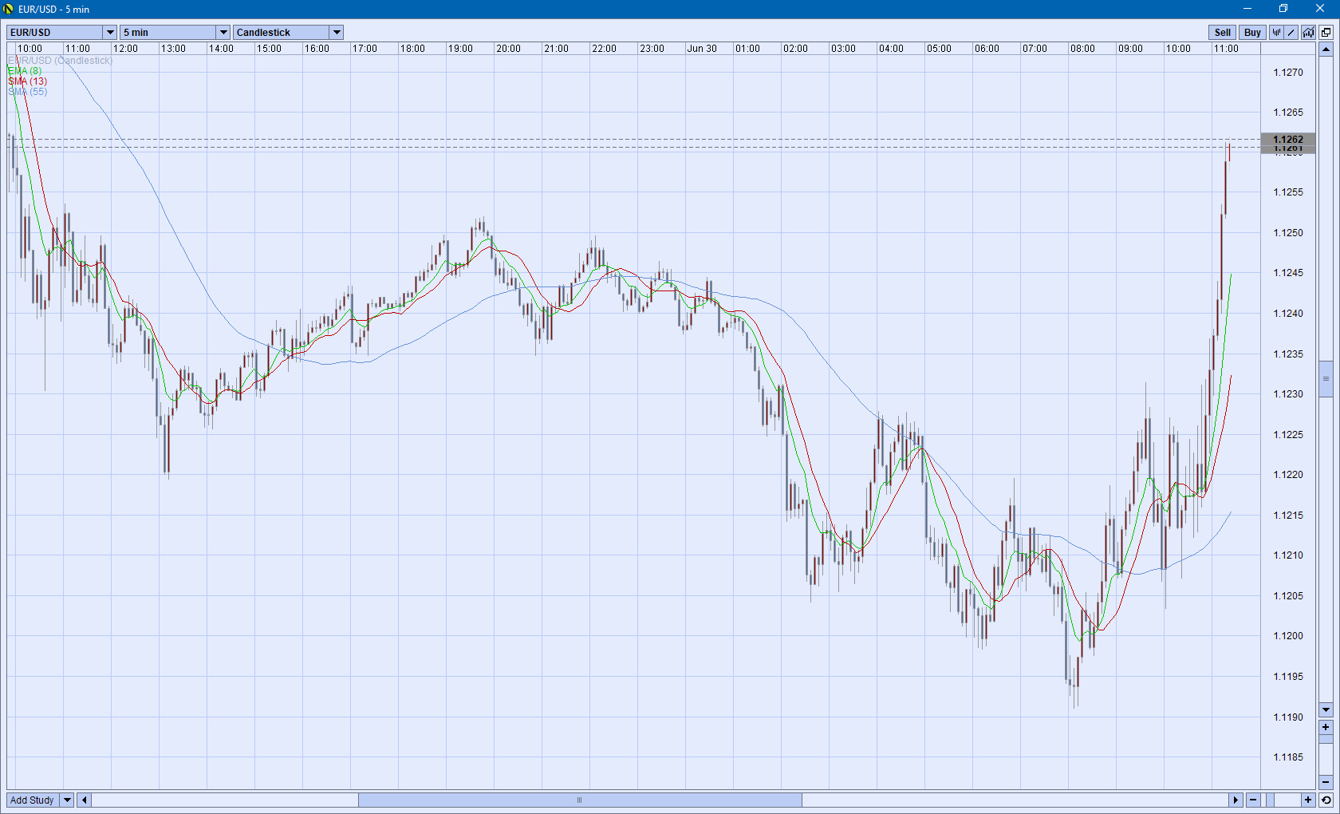This screenshot has height=814, width=1340.
Task: Select the trend line drawing tool
Action: [1291, 33]
